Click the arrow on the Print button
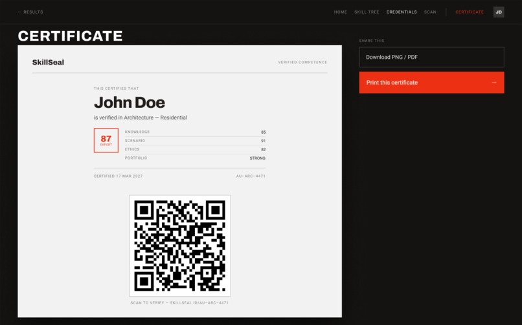 (x=494, y=83)
